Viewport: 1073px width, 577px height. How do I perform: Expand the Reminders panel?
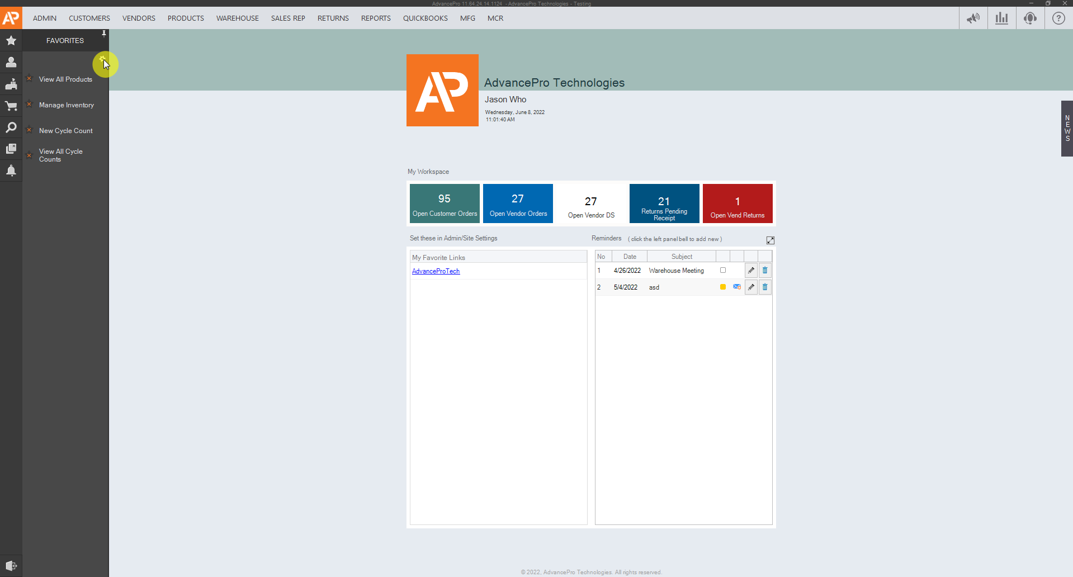(770, 240)
